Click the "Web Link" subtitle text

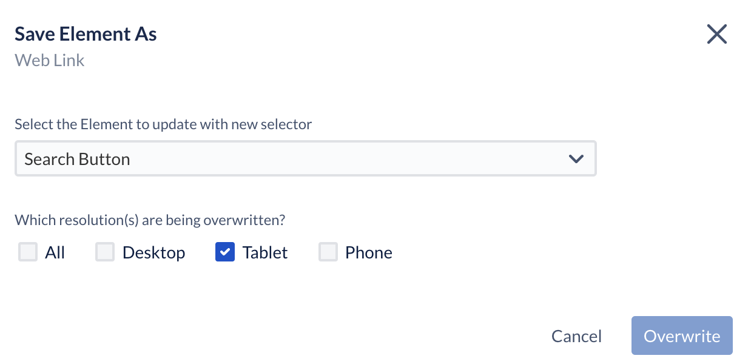point(50,60)
